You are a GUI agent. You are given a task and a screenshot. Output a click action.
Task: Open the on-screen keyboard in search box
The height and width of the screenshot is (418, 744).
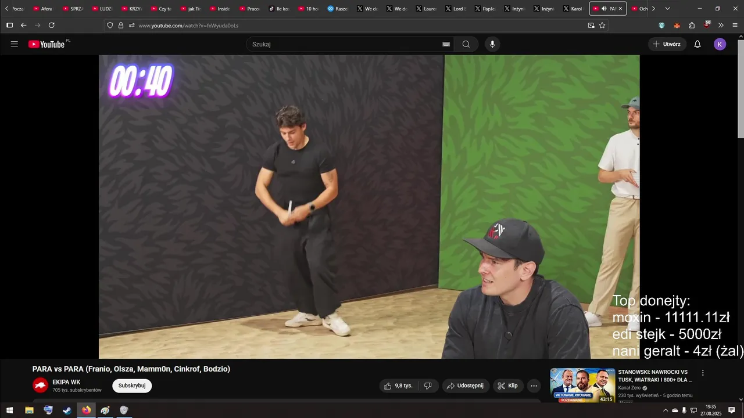click(446, 44)
